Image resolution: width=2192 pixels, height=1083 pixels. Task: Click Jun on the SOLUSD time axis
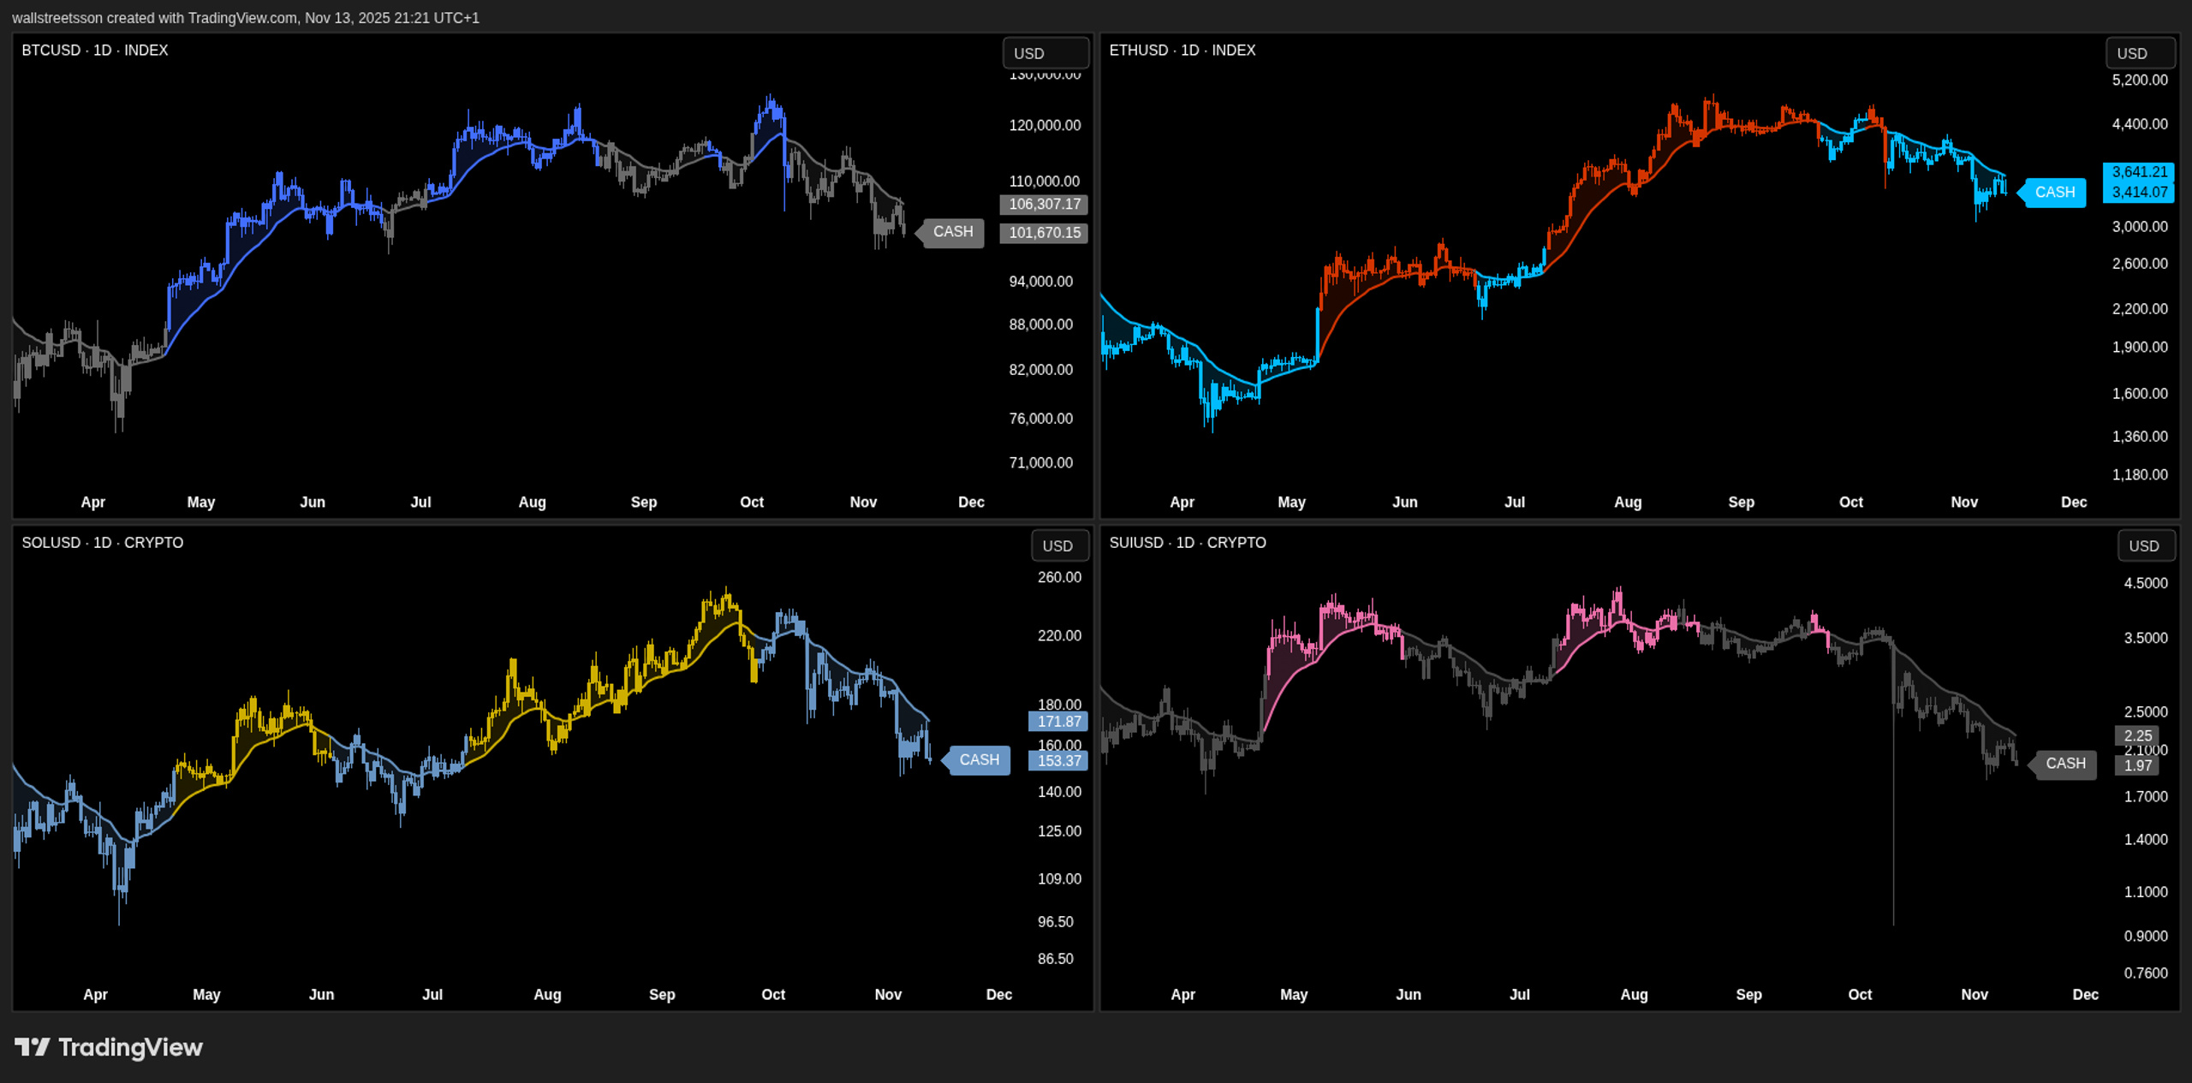321,995
